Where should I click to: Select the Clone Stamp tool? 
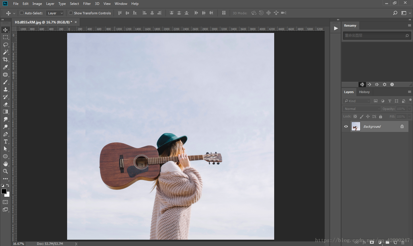click(5, 89)
